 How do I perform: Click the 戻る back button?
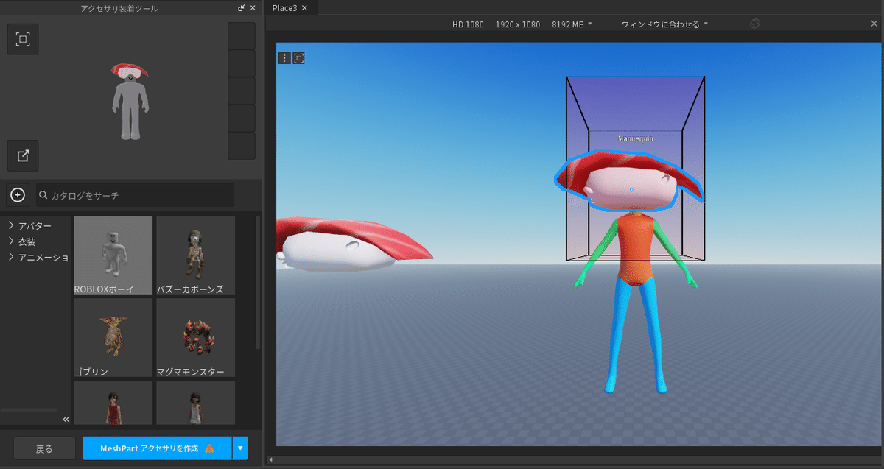click(44, 448)
